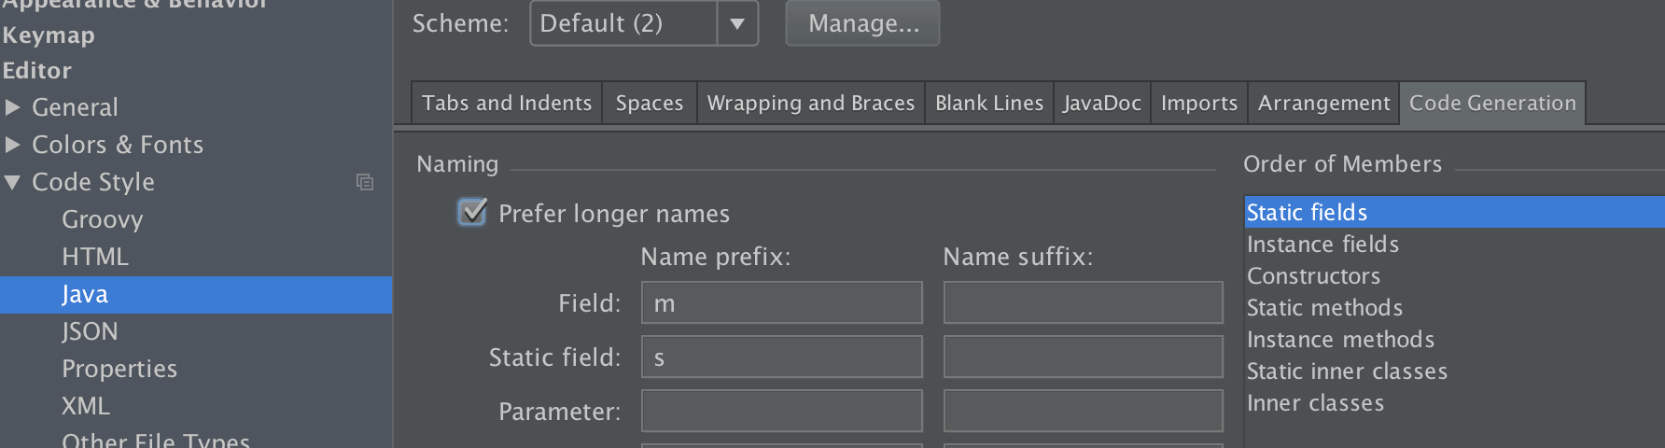This screenshot has width=1665, height=448.
Task: Select Groovy under Code Style
Action: click(103, 219)
